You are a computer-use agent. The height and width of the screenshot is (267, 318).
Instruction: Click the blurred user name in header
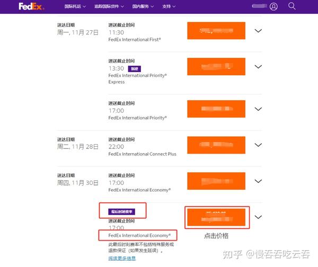pyautogui.click(x=259, y=6)
